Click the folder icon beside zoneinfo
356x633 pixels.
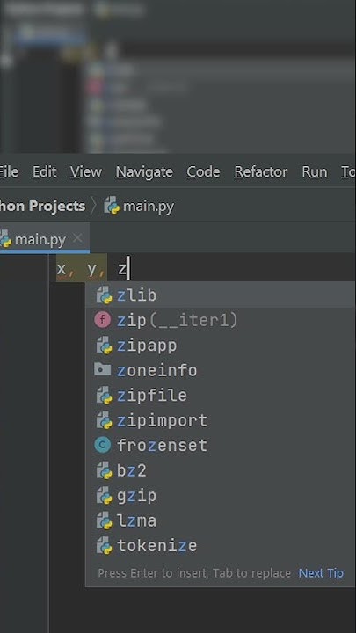pos(103,369)
